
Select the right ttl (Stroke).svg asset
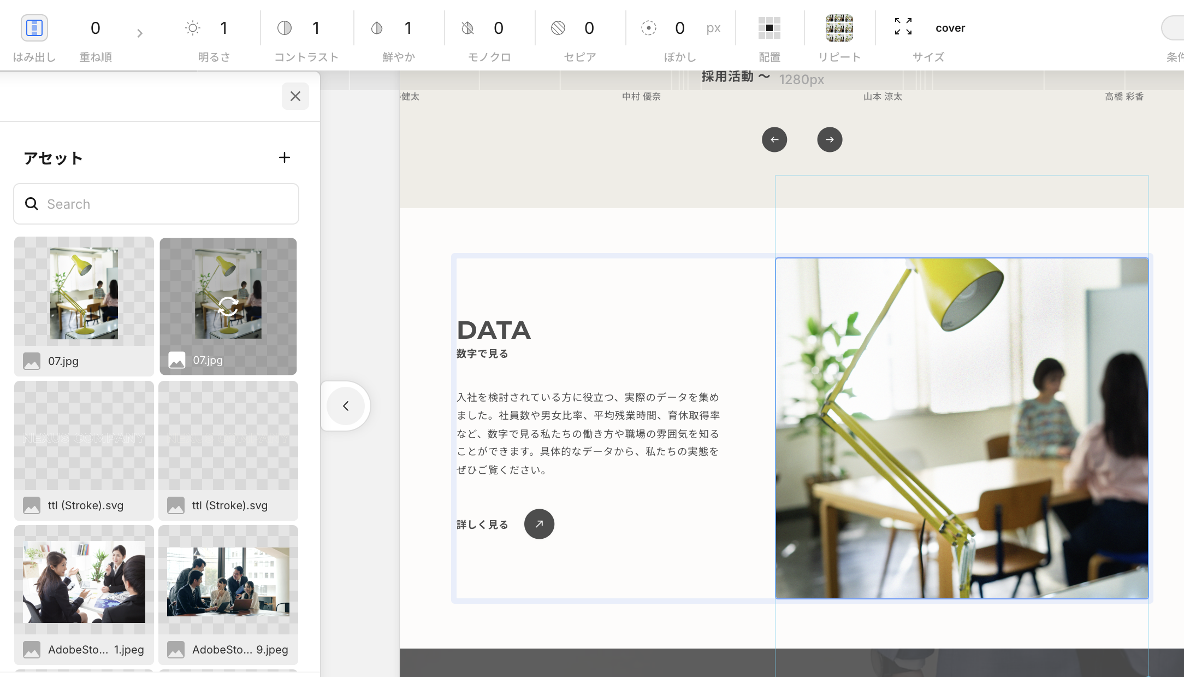[228, 450]
